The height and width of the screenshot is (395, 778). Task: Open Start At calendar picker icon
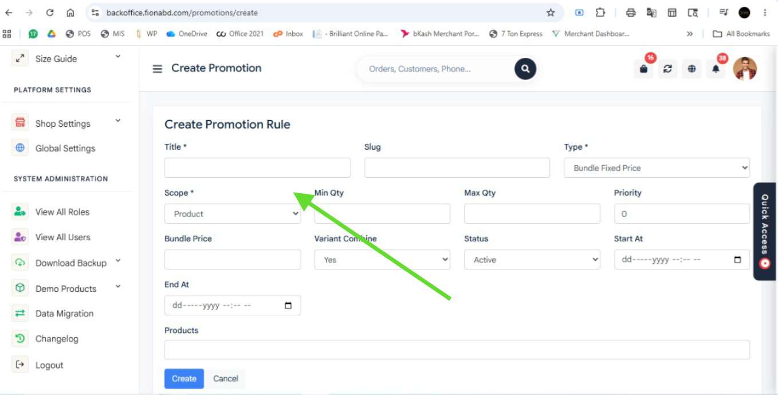(737, 260)
